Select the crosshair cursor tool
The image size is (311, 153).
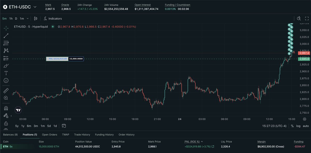(x=6, y=28)
